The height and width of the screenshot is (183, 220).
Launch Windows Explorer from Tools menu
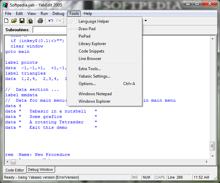click(105, 101)
